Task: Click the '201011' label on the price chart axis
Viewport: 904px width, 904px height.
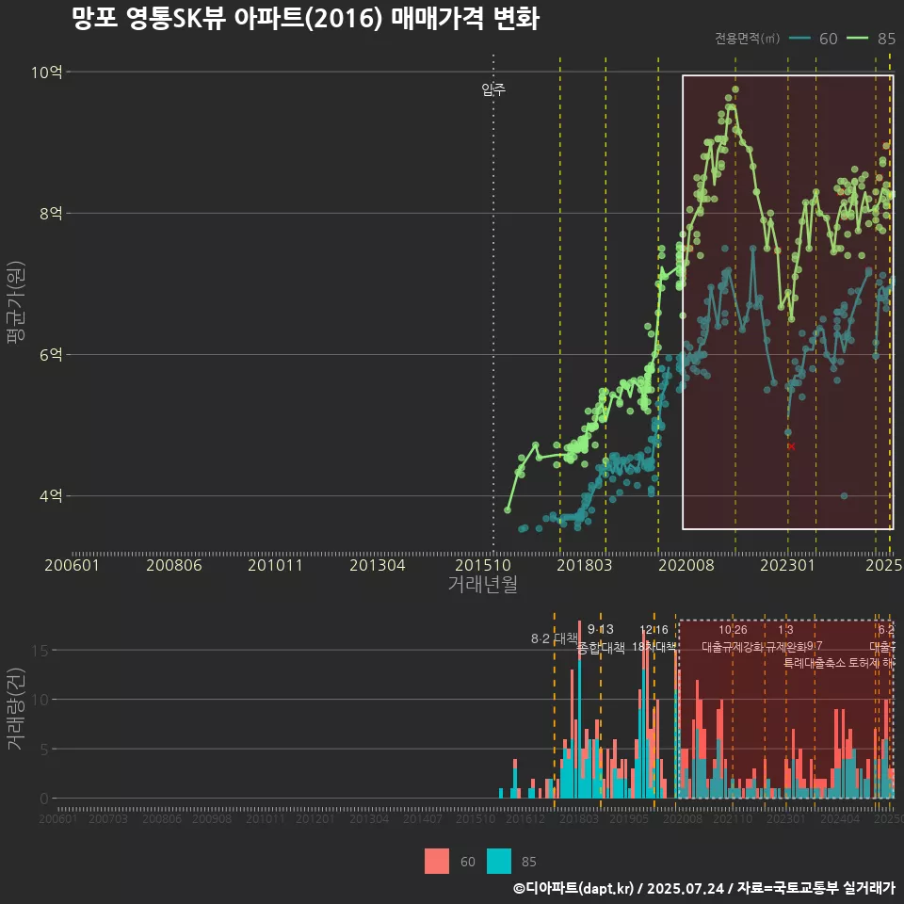Action: 276,565
